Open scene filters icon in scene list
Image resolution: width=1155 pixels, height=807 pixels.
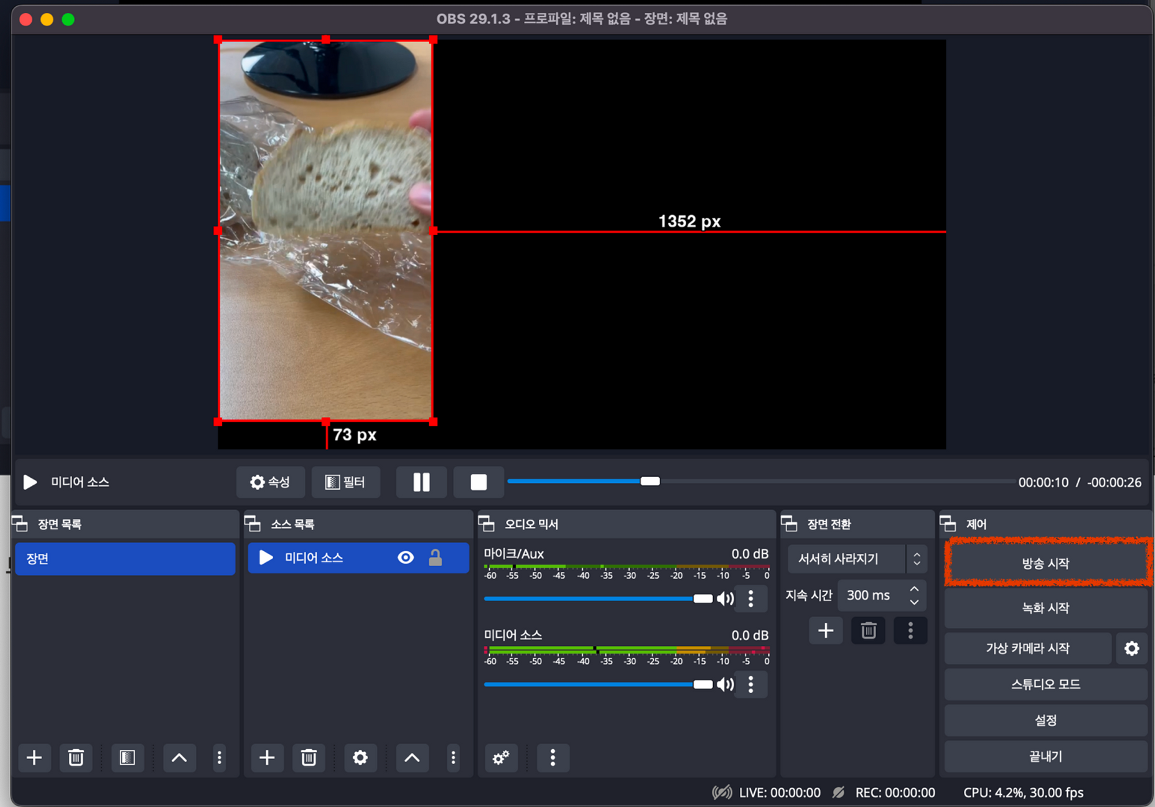[x=127, y=757]
